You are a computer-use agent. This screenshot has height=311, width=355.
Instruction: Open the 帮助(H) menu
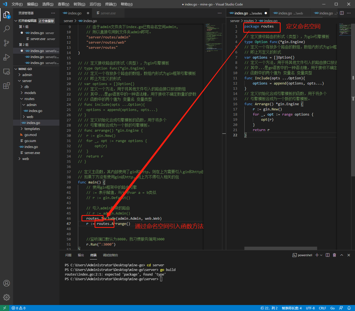click(126, 4)
